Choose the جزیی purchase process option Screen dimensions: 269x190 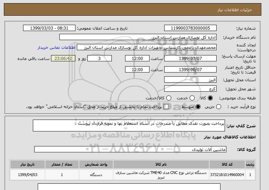(219, 107)
